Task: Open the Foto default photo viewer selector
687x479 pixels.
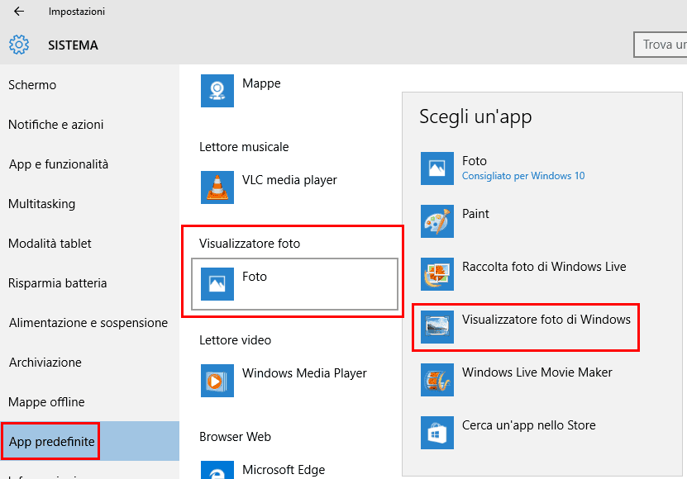Action: 294,284
